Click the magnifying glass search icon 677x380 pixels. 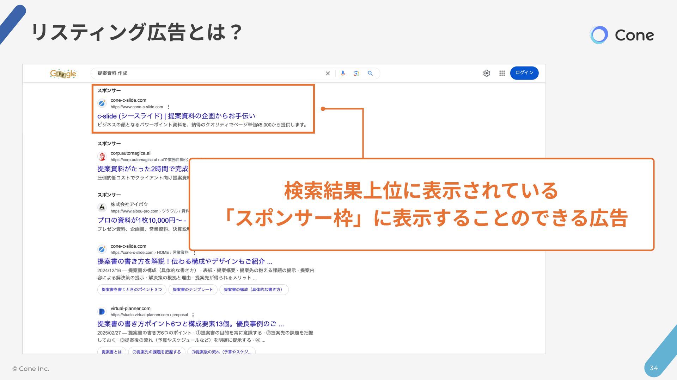[x=370, y=73]
